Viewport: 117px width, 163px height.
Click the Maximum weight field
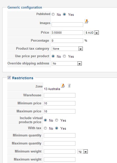point(60,159)
